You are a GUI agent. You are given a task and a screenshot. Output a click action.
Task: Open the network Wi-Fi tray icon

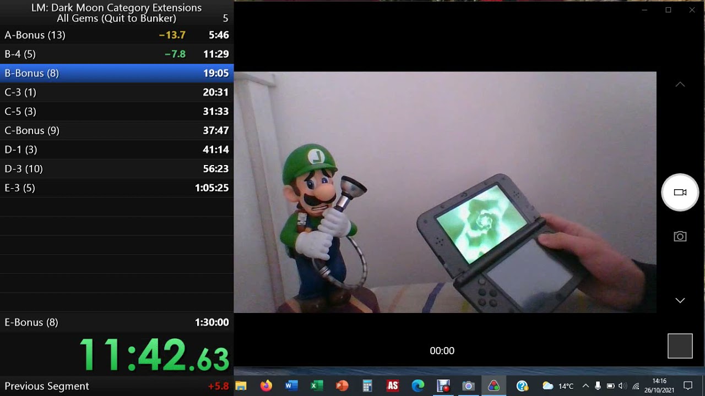(x=636, y=386)
